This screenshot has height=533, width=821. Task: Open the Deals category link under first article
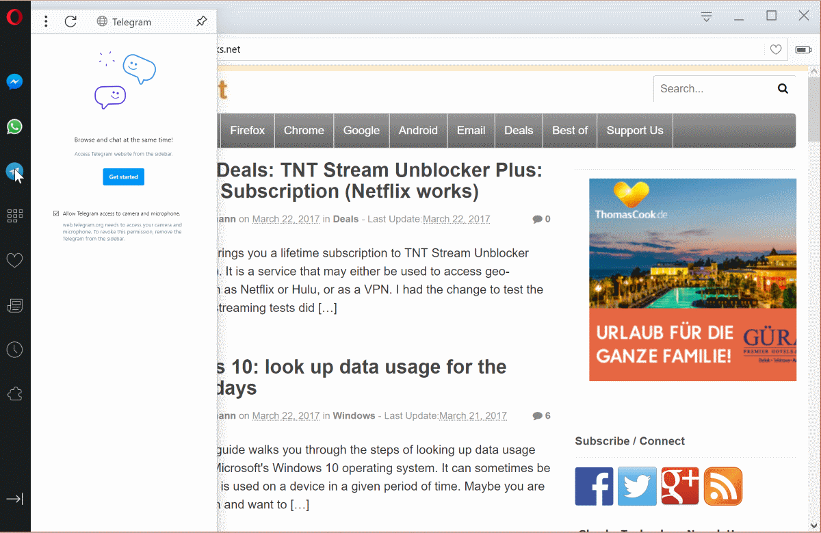click(x=346, y=219)
